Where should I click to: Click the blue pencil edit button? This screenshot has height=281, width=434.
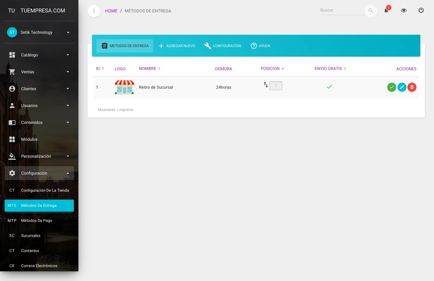click(x=402, y=87)
